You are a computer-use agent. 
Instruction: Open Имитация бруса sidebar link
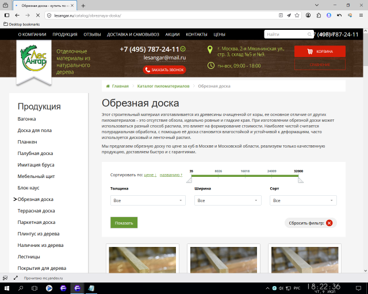36,165
